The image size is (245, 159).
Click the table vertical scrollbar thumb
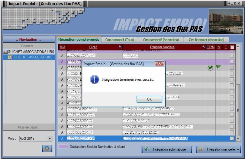coord(238,110)
